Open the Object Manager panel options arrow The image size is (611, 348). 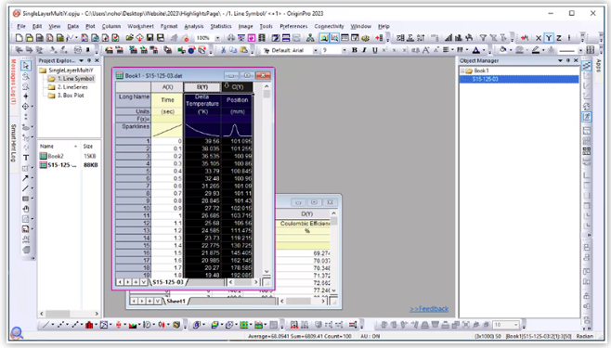coord(560,60)
